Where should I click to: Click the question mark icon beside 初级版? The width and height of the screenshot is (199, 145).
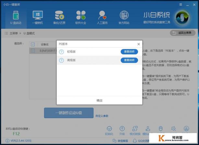[61, 52]
